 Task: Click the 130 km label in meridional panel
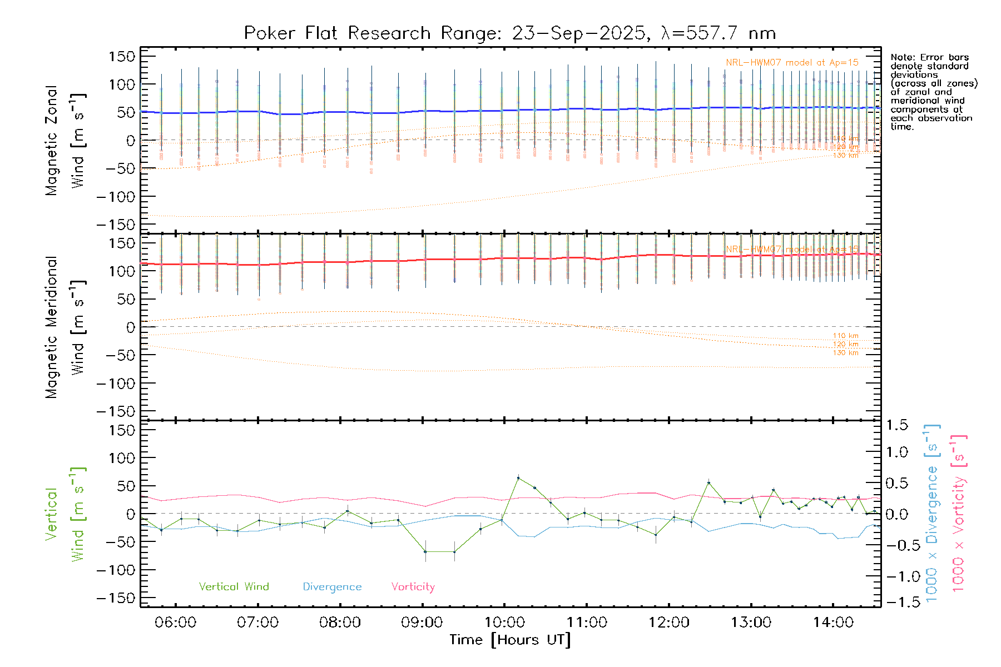click(x=845, y=353)
